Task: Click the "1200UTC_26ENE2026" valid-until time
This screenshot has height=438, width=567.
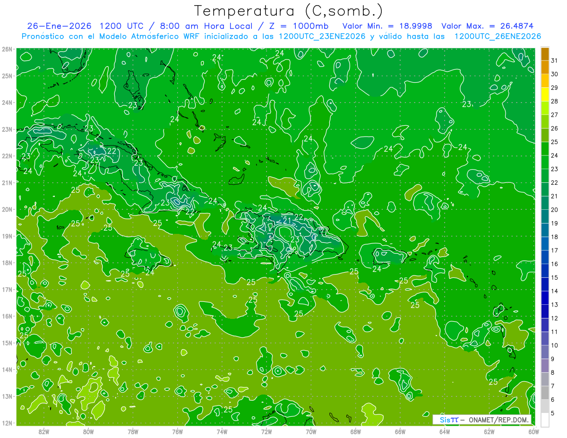Action: point(498,36)
